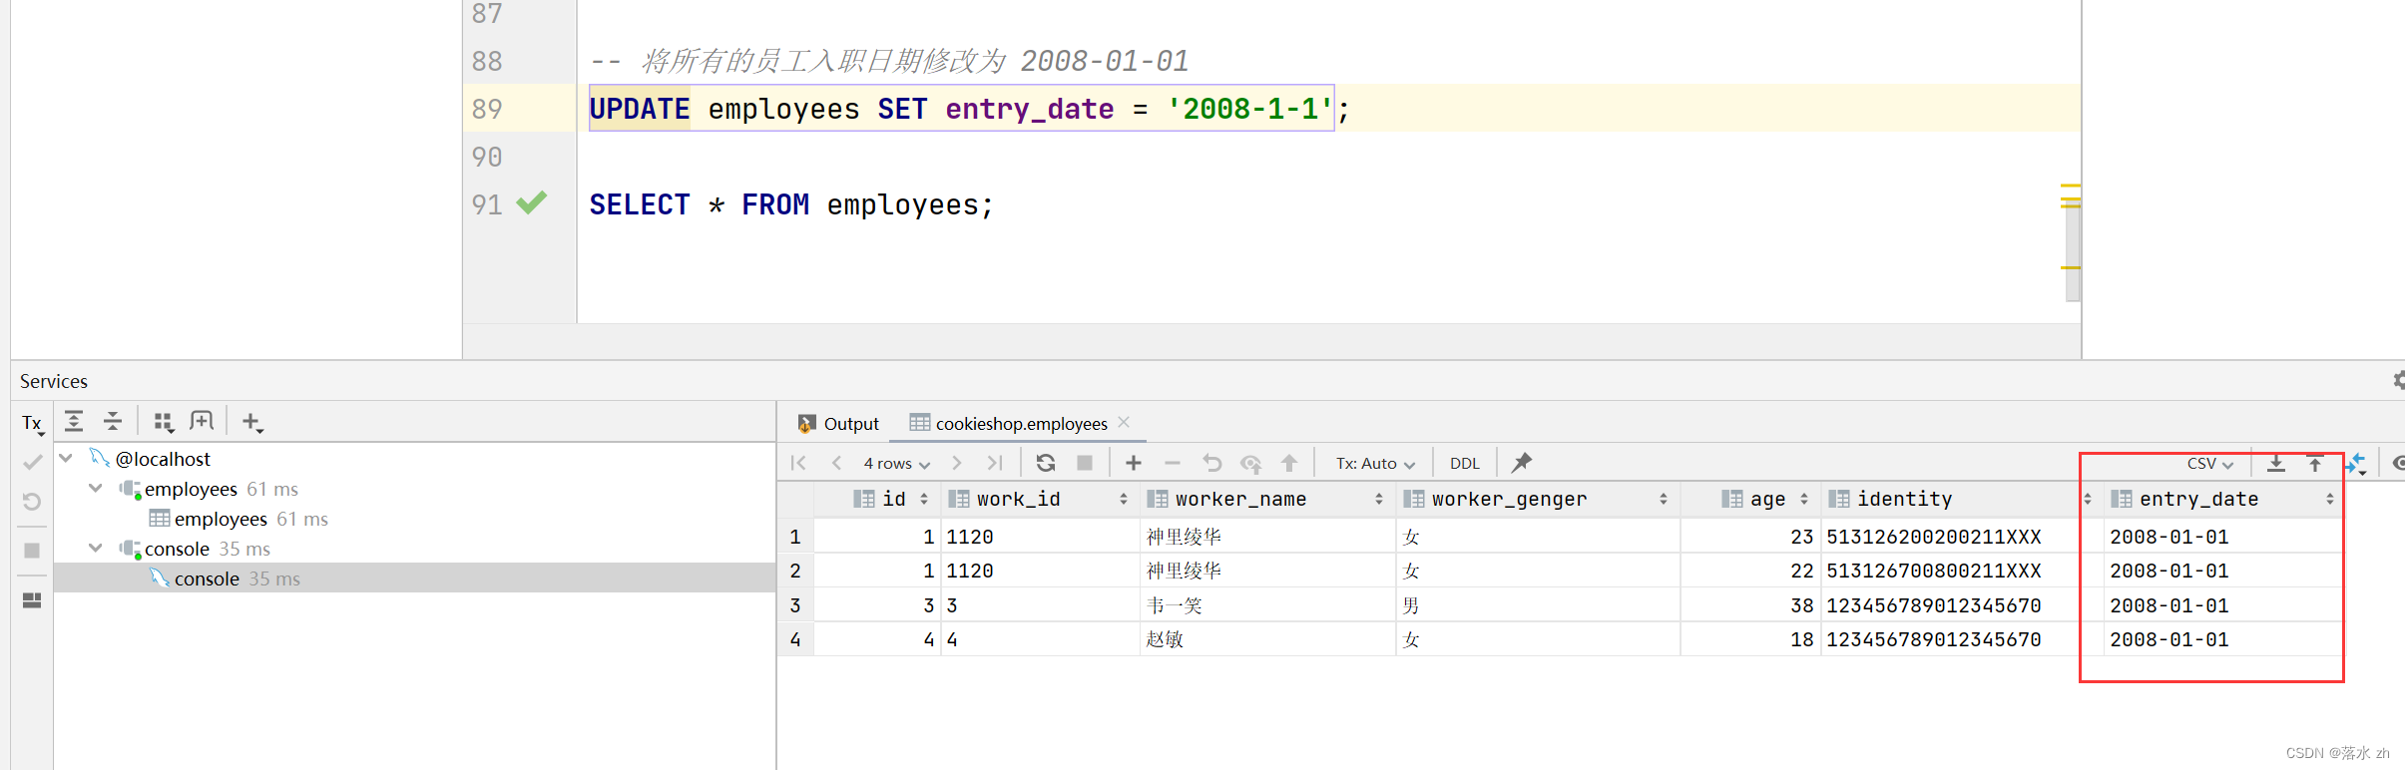Click line 89 UPDATE statement in editor
This screenshot has width=2405, height=770.
click(x=969, y=109)
